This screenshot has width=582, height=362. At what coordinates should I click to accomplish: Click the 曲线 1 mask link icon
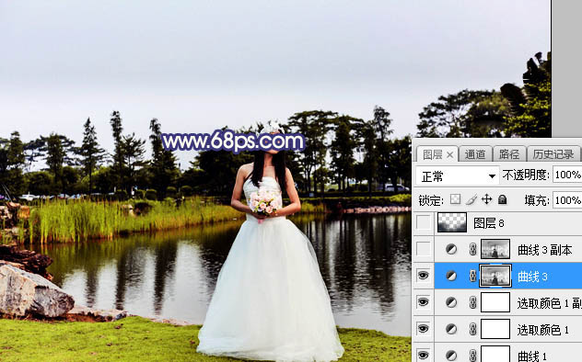click(x=472, y=355)
